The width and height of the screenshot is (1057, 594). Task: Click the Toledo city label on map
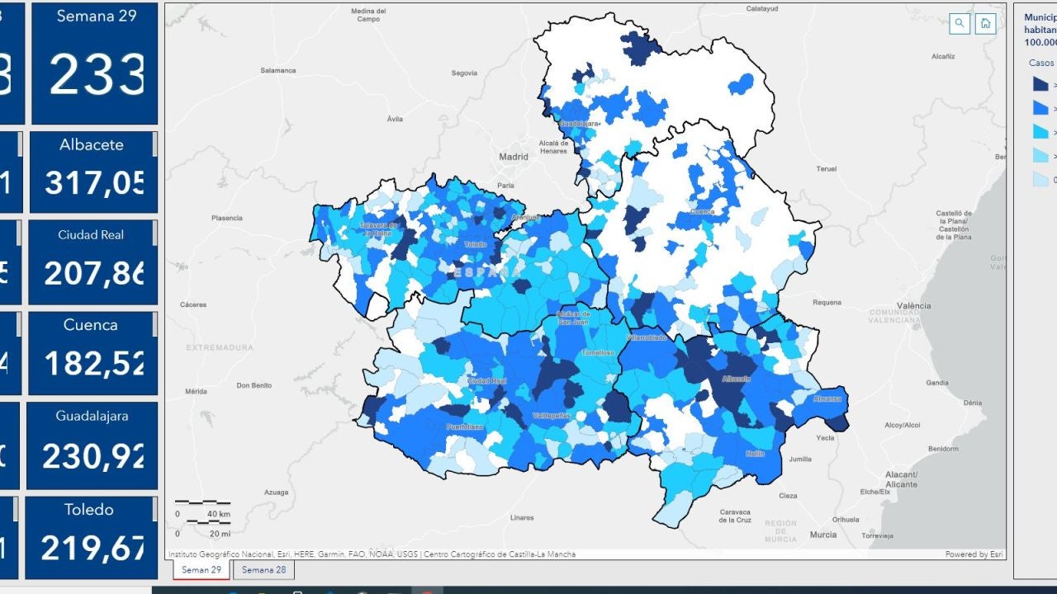(476, 244)
